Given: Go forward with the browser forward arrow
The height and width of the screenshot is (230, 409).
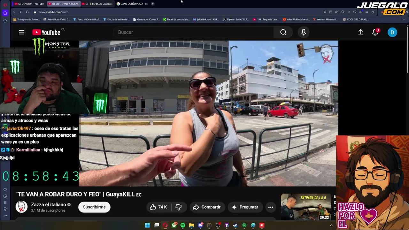Looking at the screenshot, I should pyautogui.click(x=20, y=12).
